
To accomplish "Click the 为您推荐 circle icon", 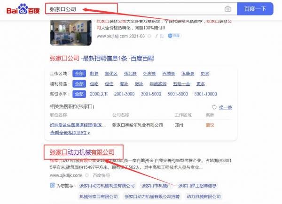I will pyautogui.click(x=52, y=185).
